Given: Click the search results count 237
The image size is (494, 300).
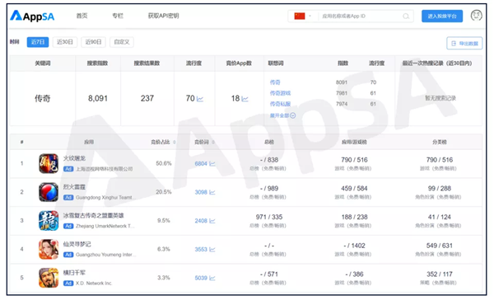Looking at the screenshot, I should click(147, 99).
